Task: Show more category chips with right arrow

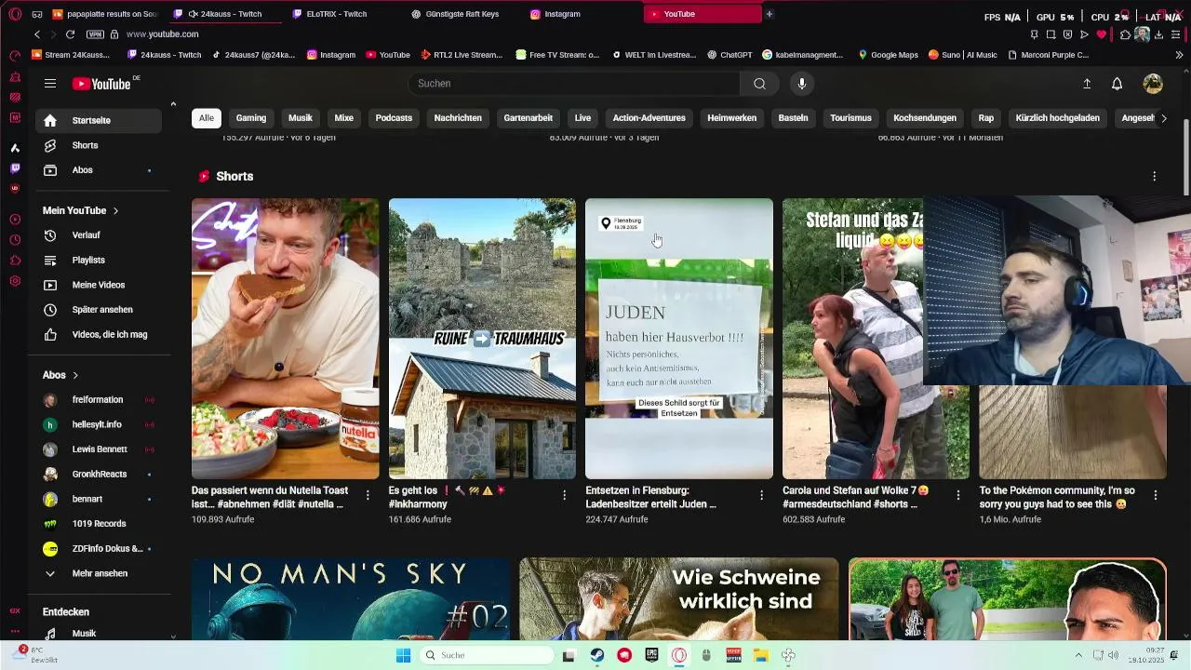Action: click(x=1163, y=118)
